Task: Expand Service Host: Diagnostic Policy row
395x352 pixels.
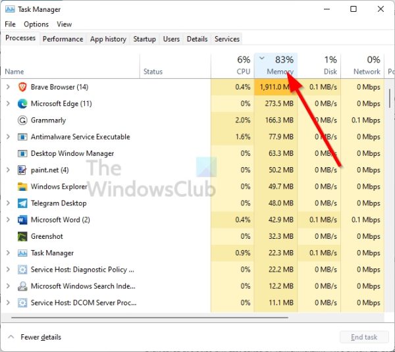Action: (x=8, y=270)
